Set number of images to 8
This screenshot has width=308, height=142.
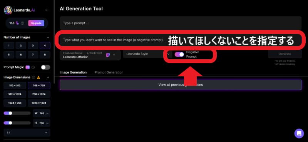[45, 55]
